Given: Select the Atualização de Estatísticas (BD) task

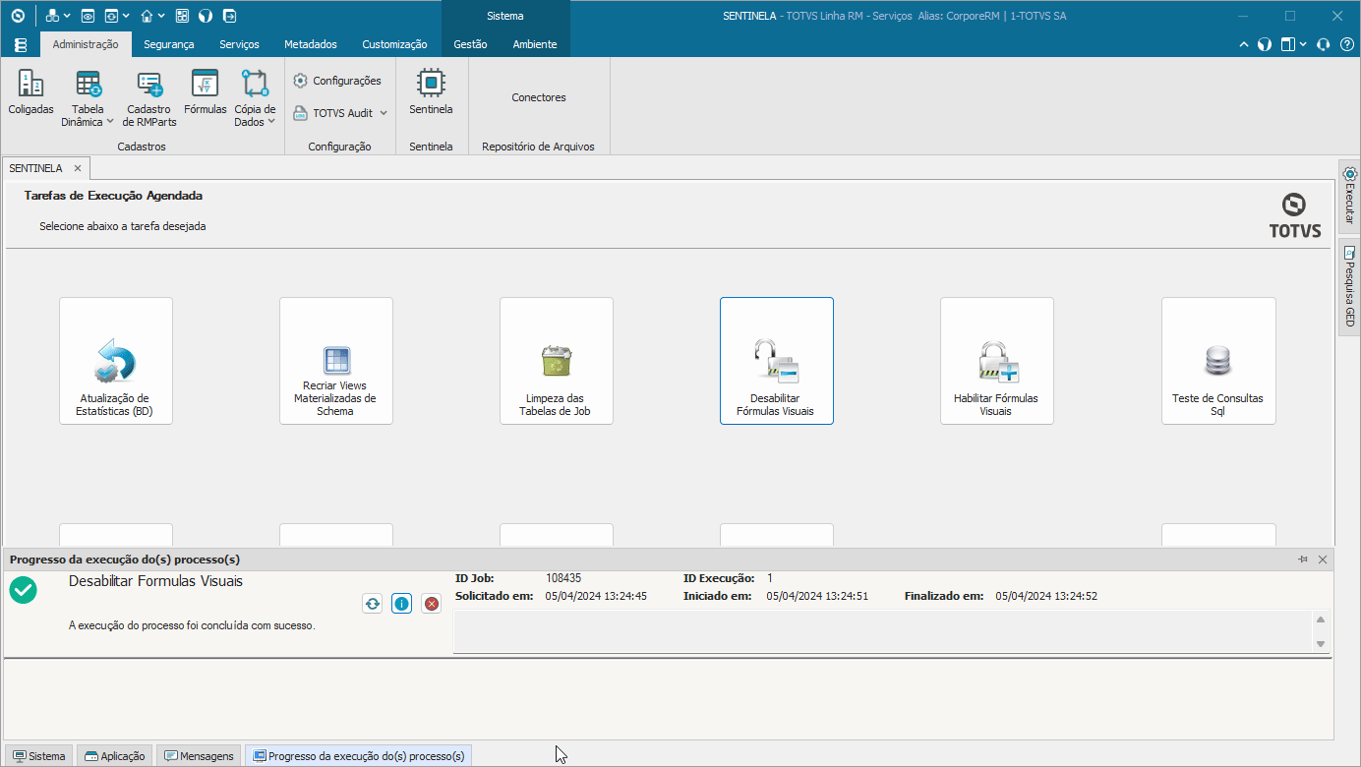Looking at the screenshot, I should click(x=116, y=361).
